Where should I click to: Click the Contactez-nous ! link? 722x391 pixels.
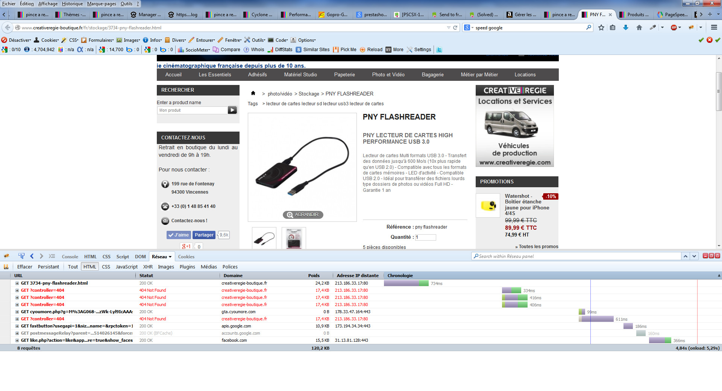coord(190,221)
